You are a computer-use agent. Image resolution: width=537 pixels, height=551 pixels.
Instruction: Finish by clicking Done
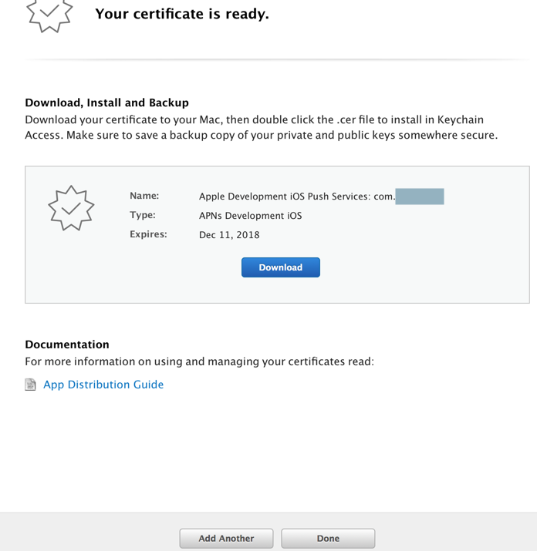click(328, 539)
